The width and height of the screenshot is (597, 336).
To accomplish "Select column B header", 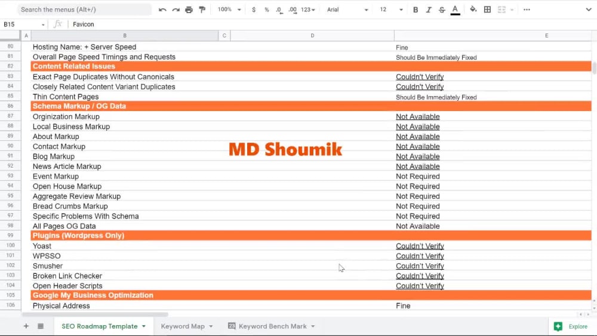I will (125, 35).
